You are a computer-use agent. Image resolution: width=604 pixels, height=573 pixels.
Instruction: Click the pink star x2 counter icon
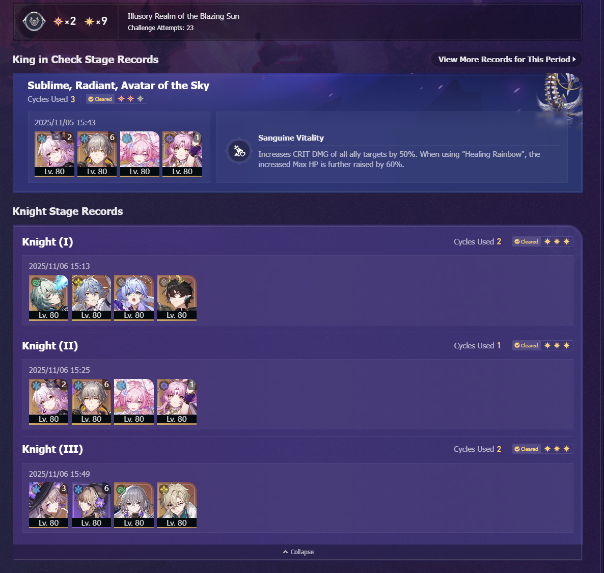click(x=58, y=21)
